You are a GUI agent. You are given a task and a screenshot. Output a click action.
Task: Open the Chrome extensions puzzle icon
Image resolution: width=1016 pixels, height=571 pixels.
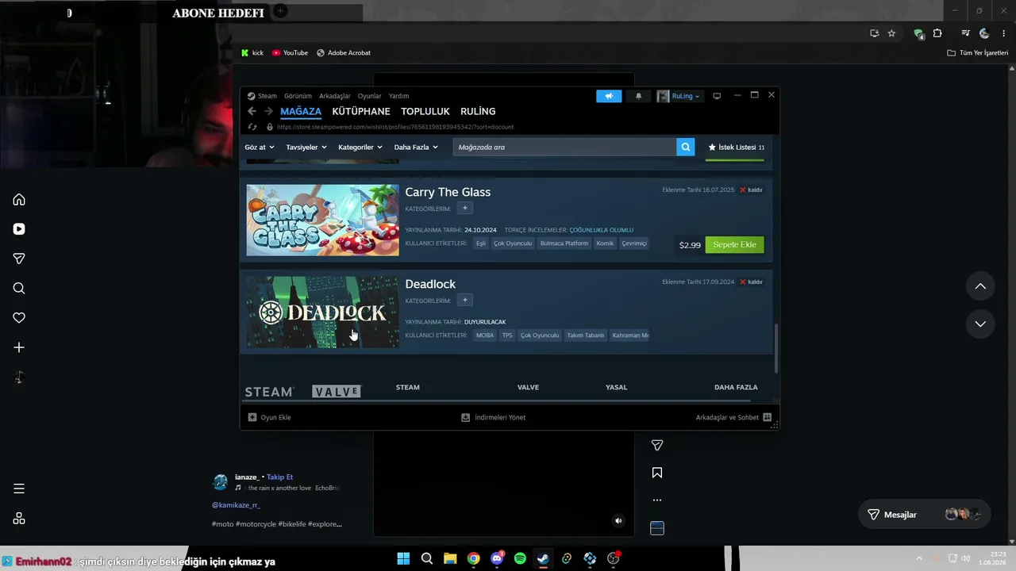coord(937,33)
